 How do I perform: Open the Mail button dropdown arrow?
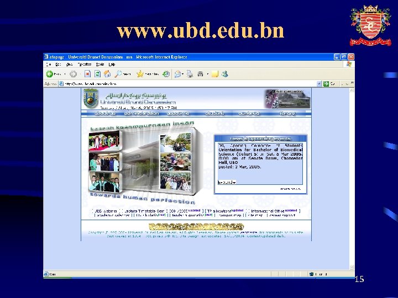(183, 74)
